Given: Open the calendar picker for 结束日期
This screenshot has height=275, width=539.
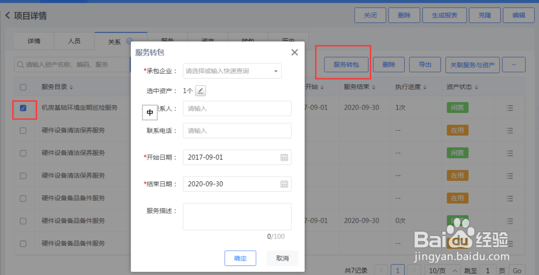Looking at the screenshot, I should pos(285,184).
